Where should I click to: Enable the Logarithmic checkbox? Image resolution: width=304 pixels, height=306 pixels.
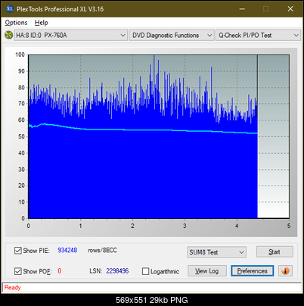tap(146, 271)
